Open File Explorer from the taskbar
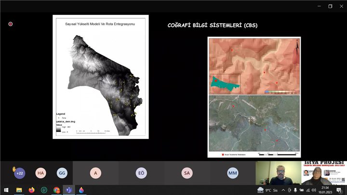The width and height of the screenshot is (347, 195). (19, 190)
